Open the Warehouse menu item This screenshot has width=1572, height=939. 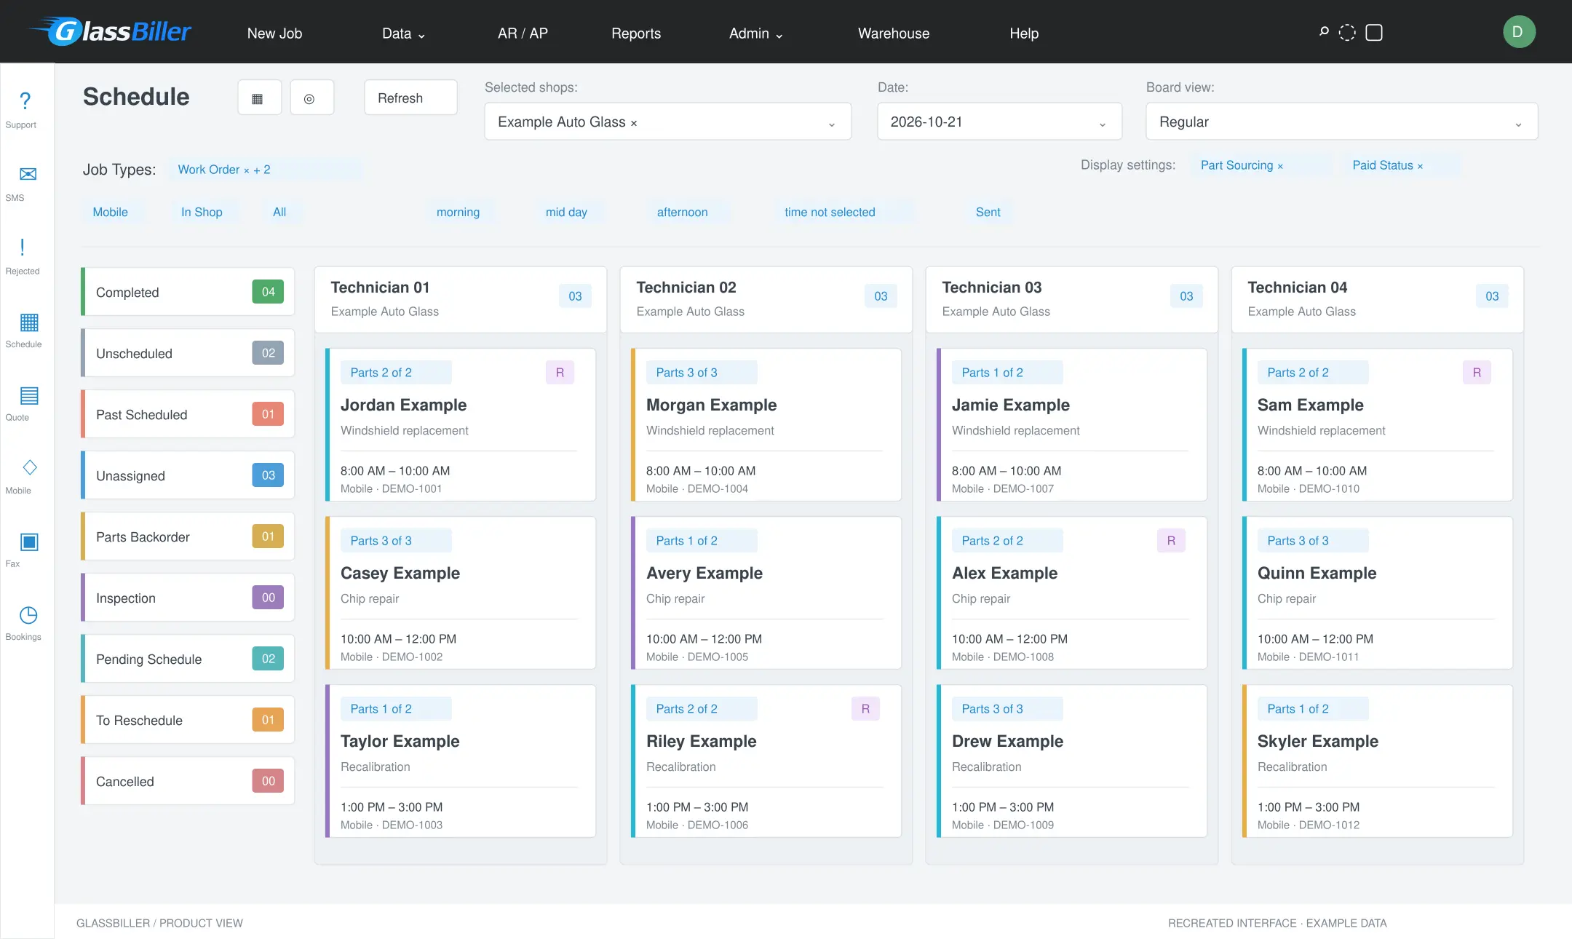(x=893, y=33)
